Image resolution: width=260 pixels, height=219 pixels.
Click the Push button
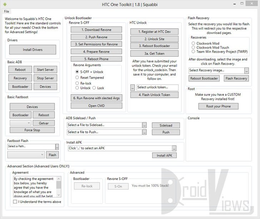click(x=166, y=132)
